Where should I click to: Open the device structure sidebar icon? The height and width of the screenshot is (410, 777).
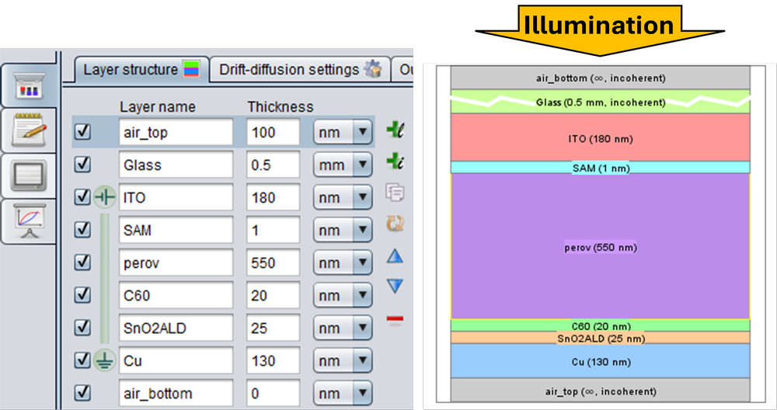pos(30,85)
